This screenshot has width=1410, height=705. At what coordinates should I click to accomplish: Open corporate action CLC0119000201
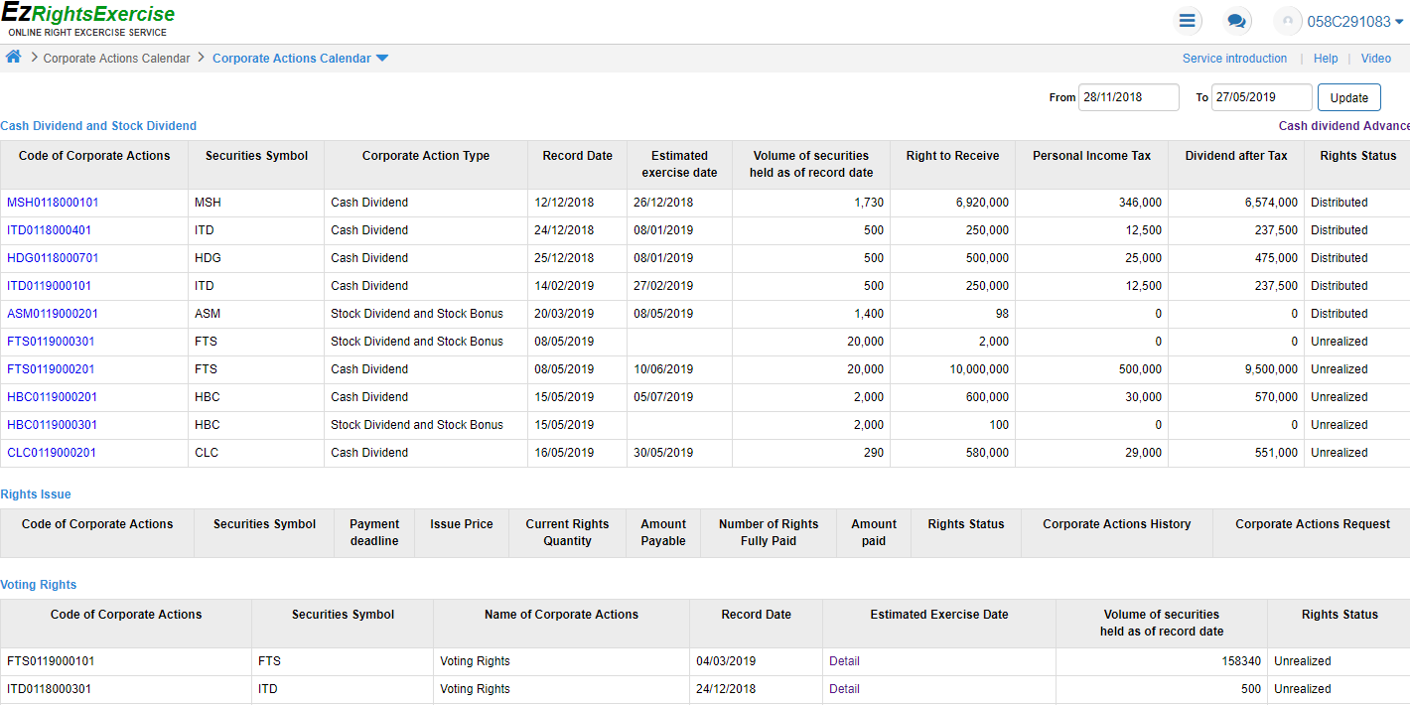click(52, 453)
